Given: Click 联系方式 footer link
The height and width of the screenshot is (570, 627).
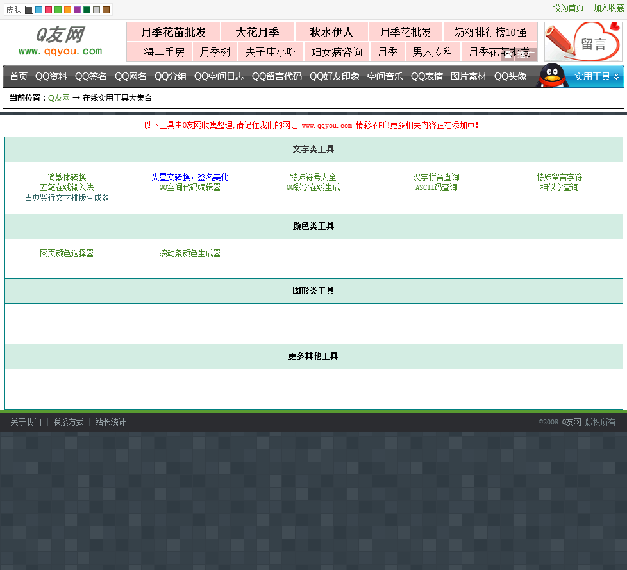Looking at the screenshot, I should tap(69, 422).
